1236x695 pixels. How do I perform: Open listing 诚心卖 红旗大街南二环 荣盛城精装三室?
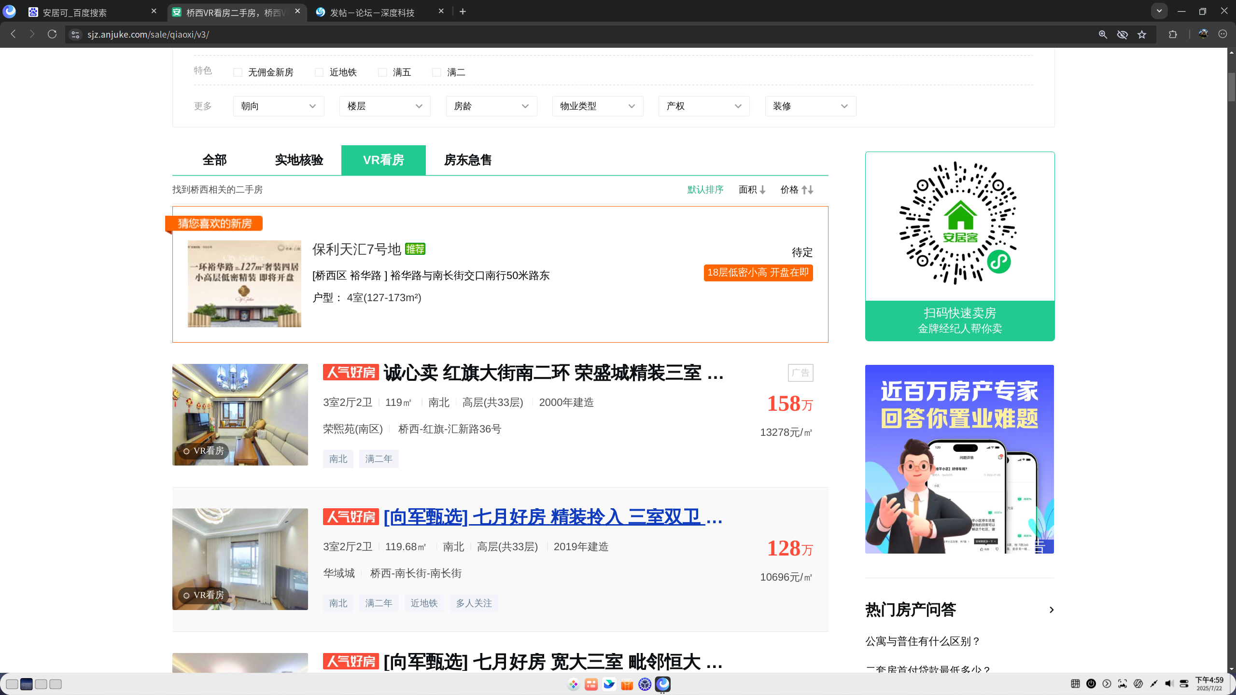[x=553, y=373]
